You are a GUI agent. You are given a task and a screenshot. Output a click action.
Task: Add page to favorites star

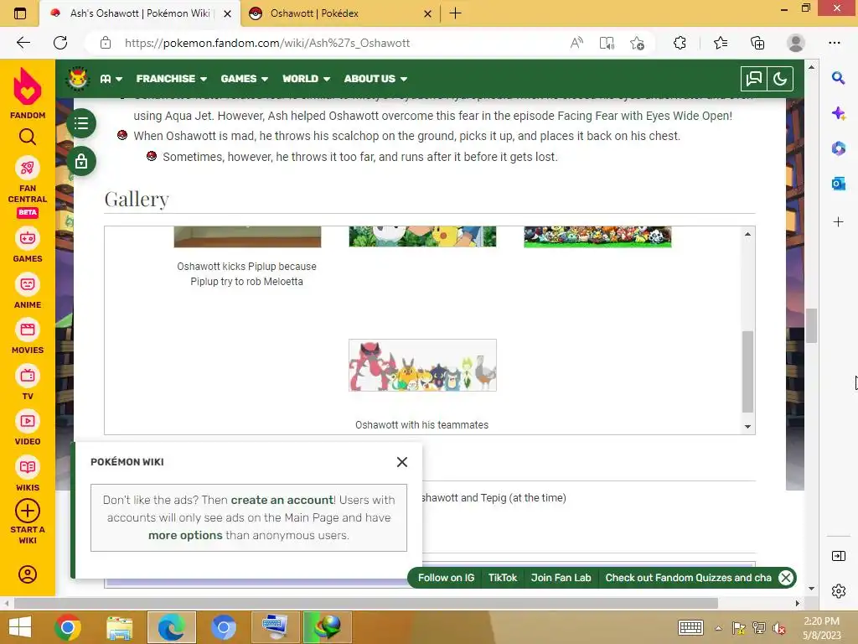[637, 43]
